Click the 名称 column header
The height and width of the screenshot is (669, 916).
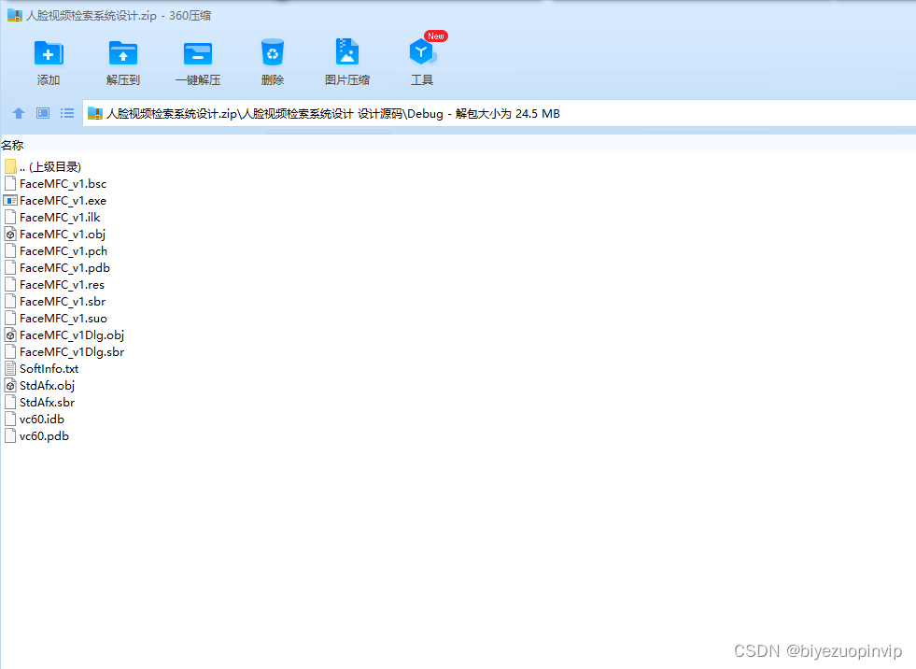pyautogui.click(x=12, y=145)
